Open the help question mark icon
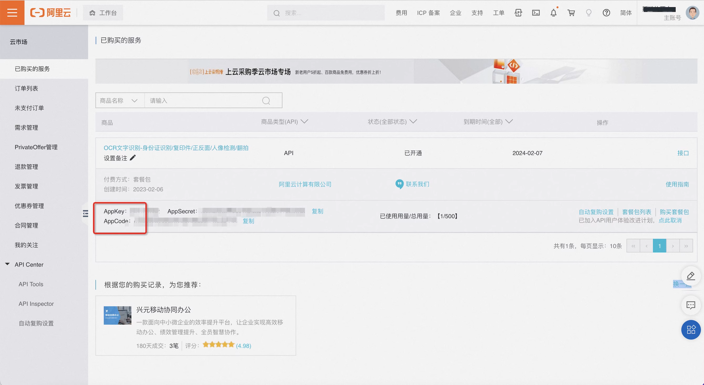 click(607, 13)
